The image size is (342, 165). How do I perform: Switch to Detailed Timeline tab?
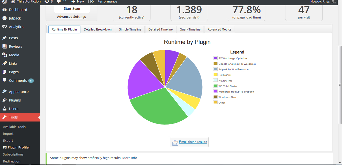tap(160, 29)
